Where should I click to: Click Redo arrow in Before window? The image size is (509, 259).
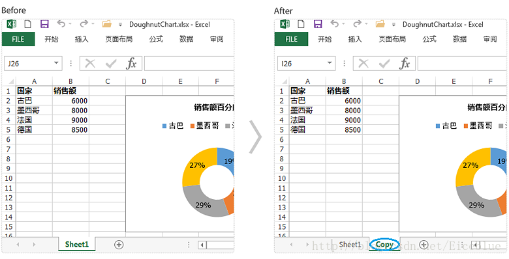[x=84, y=23]
